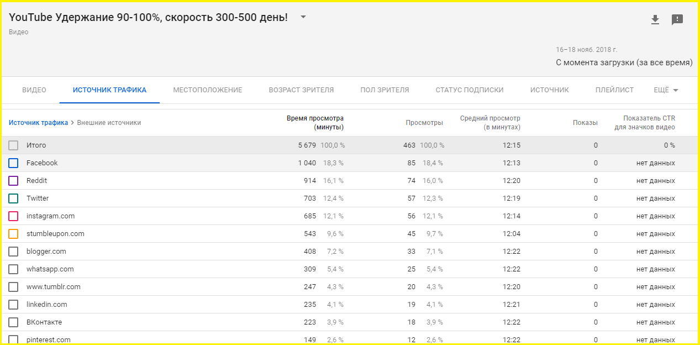Sort by Просмотры column header
Viewport: 700px width, 345px height.
[424, 123]
